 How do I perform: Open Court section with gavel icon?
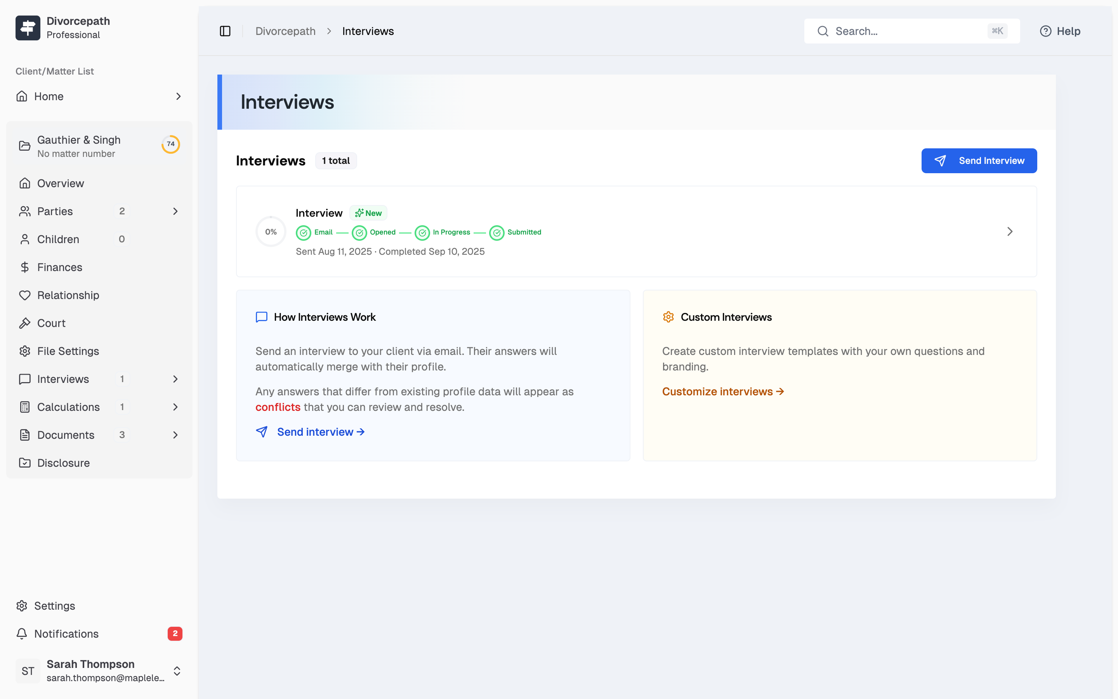click(x=51, y=323)
